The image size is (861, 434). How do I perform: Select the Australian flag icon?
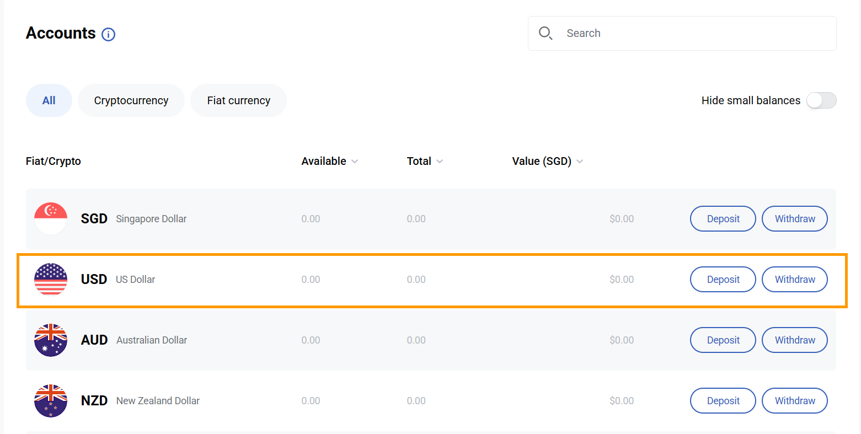50,340
